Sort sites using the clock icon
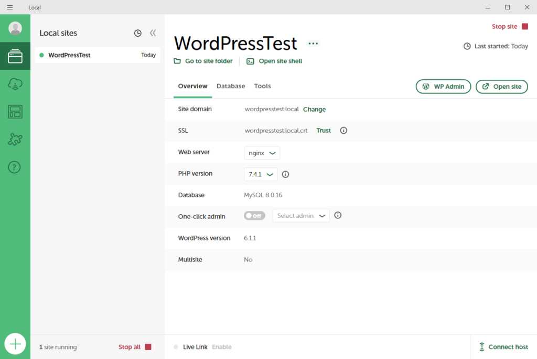The height and width of the screenshot is (359, 537). click(138, 33)
